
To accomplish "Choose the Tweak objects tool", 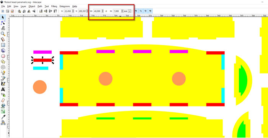I will point(3,28).
